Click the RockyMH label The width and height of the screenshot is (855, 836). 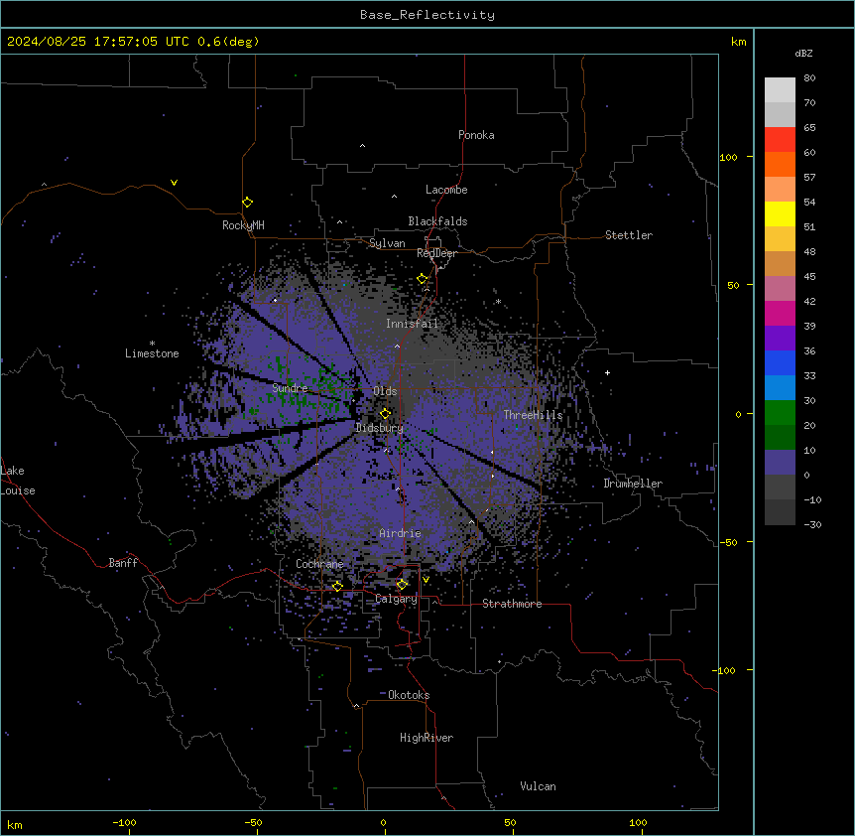243,225
